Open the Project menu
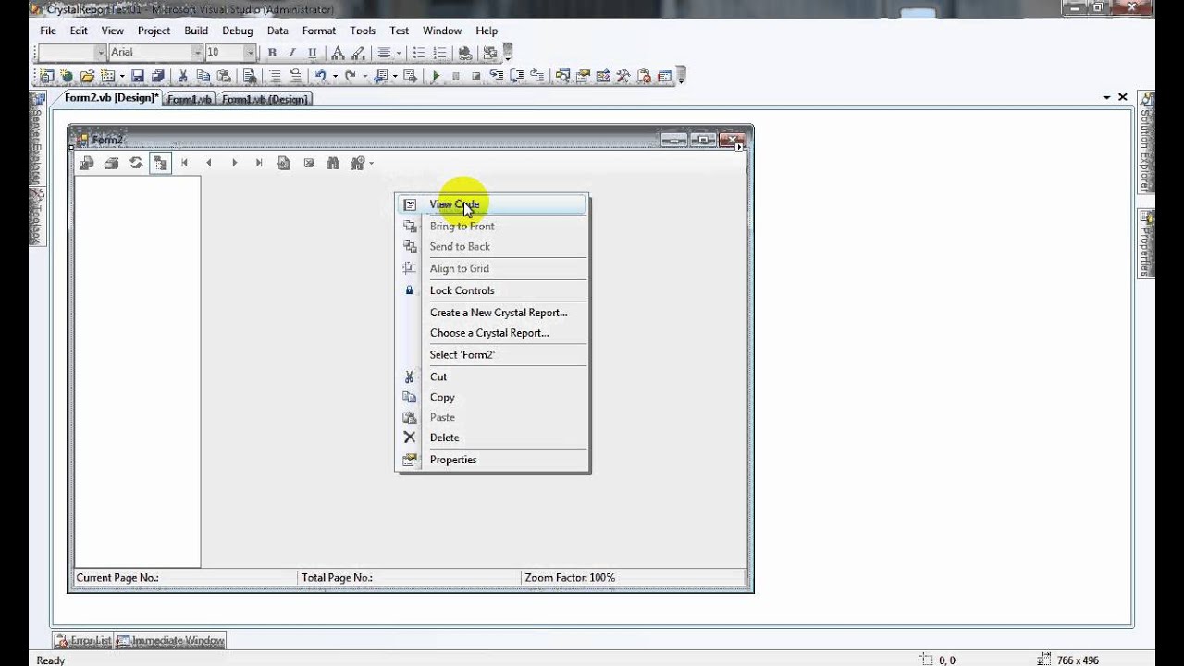The image size is (1184, 666). (x=154, y=31)
